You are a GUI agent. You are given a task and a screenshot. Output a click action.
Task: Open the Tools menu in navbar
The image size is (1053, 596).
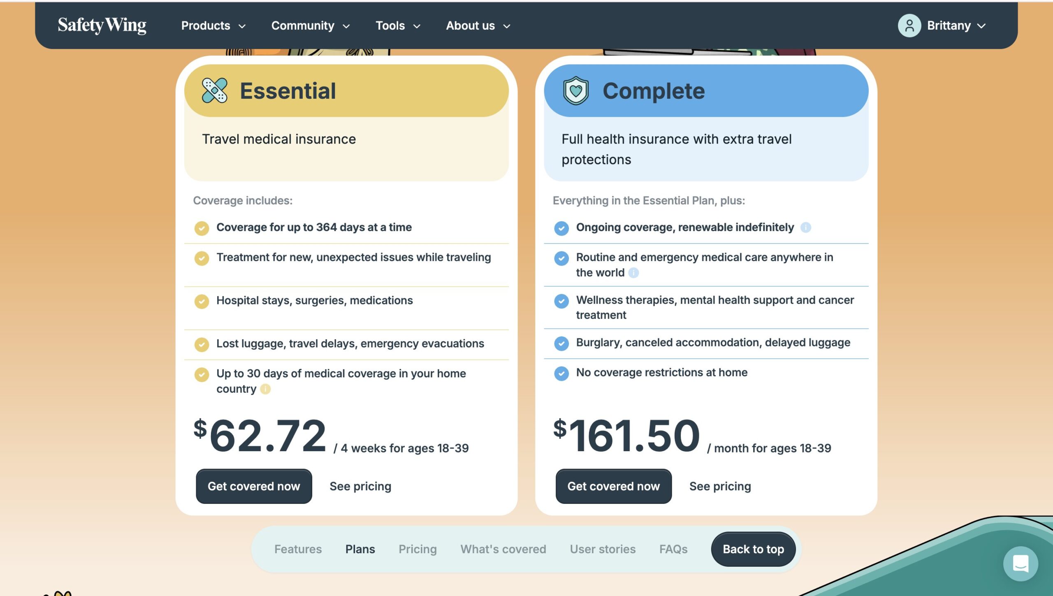click(x=397, y=26)
